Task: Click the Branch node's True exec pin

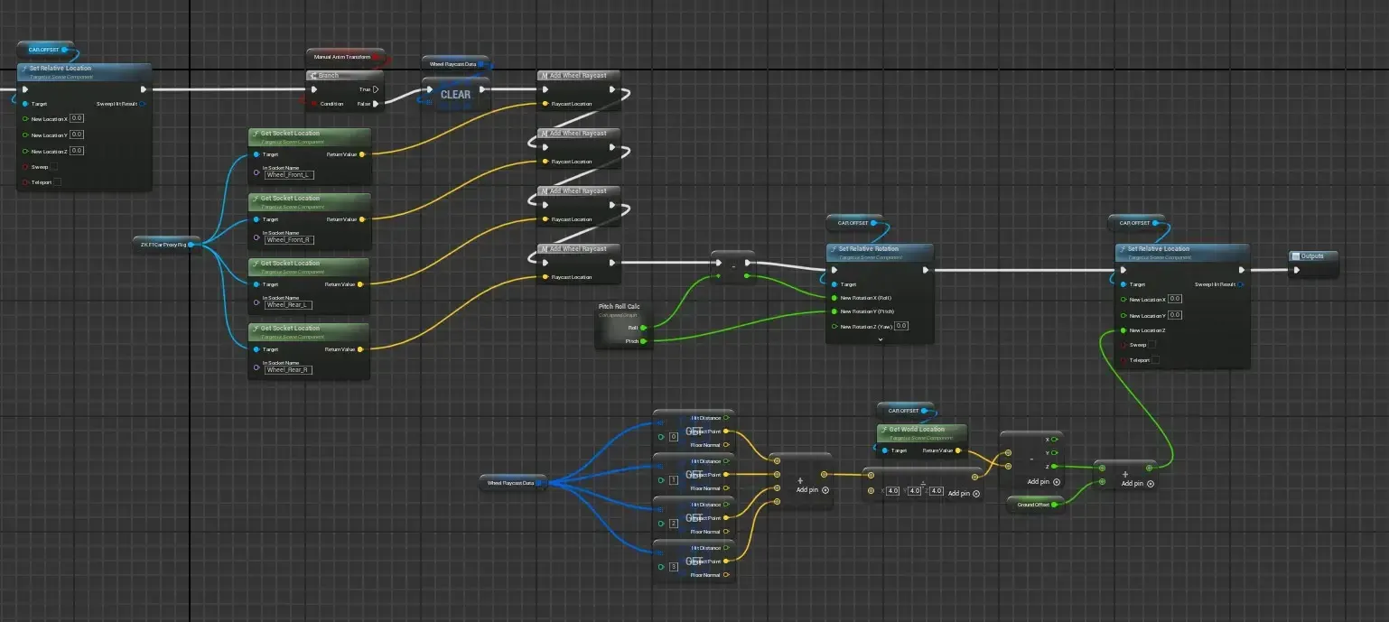Action: (x=376, y=89)
